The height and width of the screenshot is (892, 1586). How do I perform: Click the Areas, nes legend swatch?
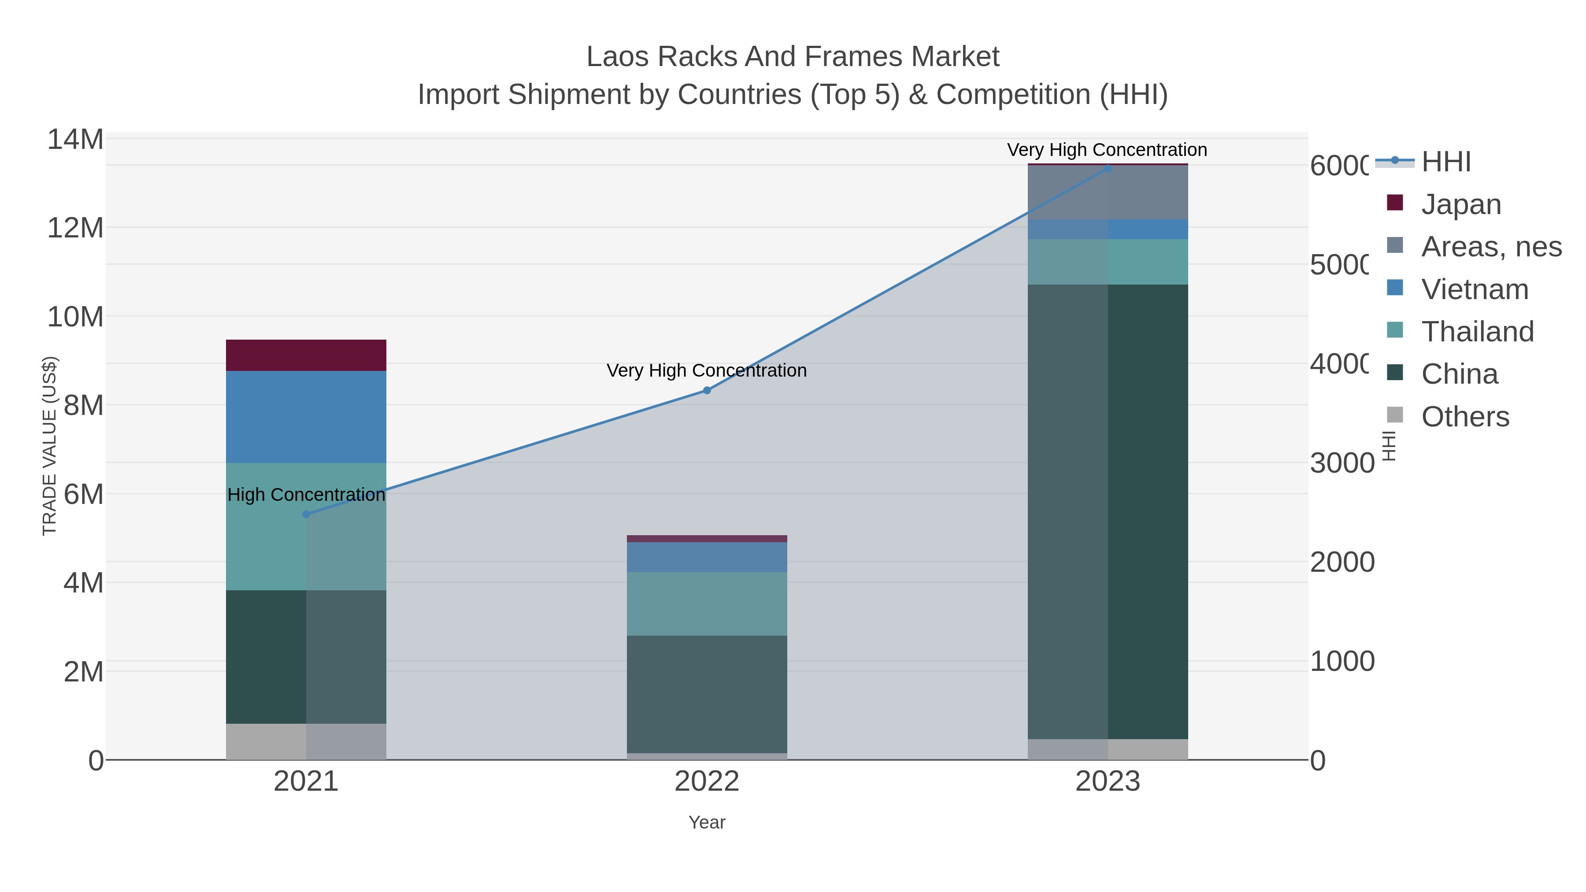point(1394,245)
